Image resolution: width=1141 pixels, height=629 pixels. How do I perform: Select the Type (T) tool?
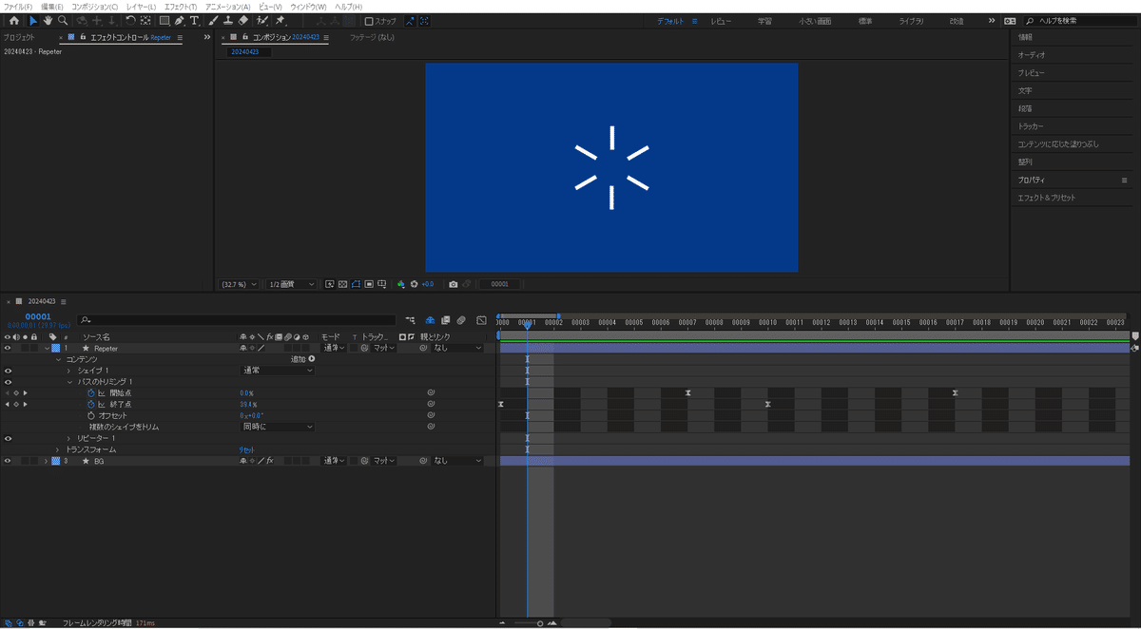195,20
